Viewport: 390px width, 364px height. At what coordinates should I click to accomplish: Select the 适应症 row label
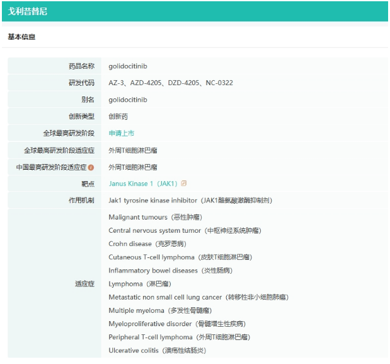(85, 284)
